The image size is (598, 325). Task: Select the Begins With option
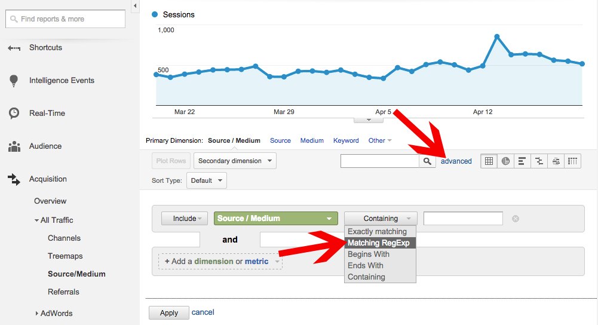pyautogui.click(x=369, y=255)
